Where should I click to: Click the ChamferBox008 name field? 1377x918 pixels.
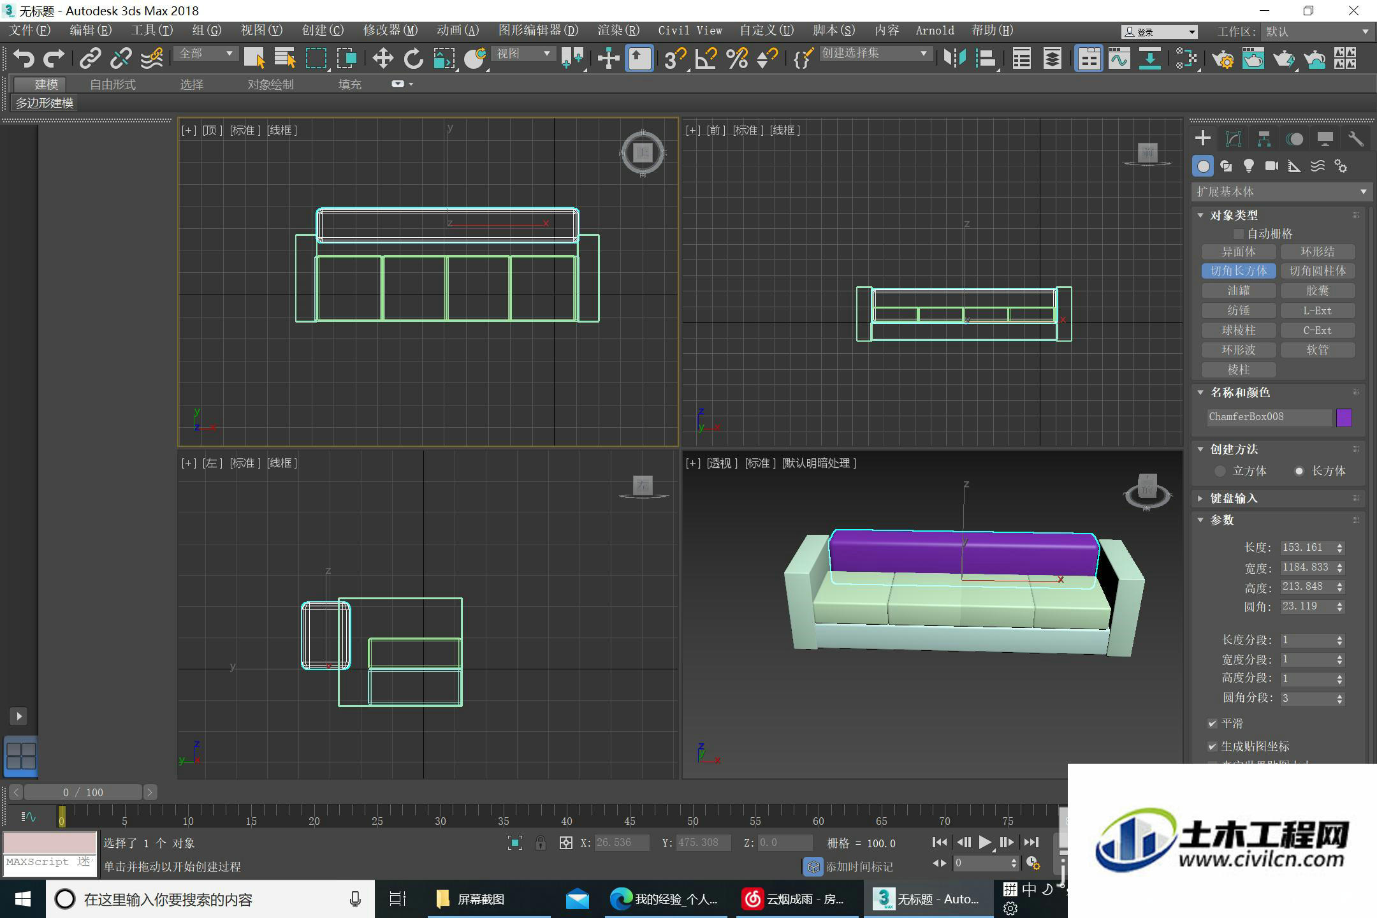[x=1268, y=417]
